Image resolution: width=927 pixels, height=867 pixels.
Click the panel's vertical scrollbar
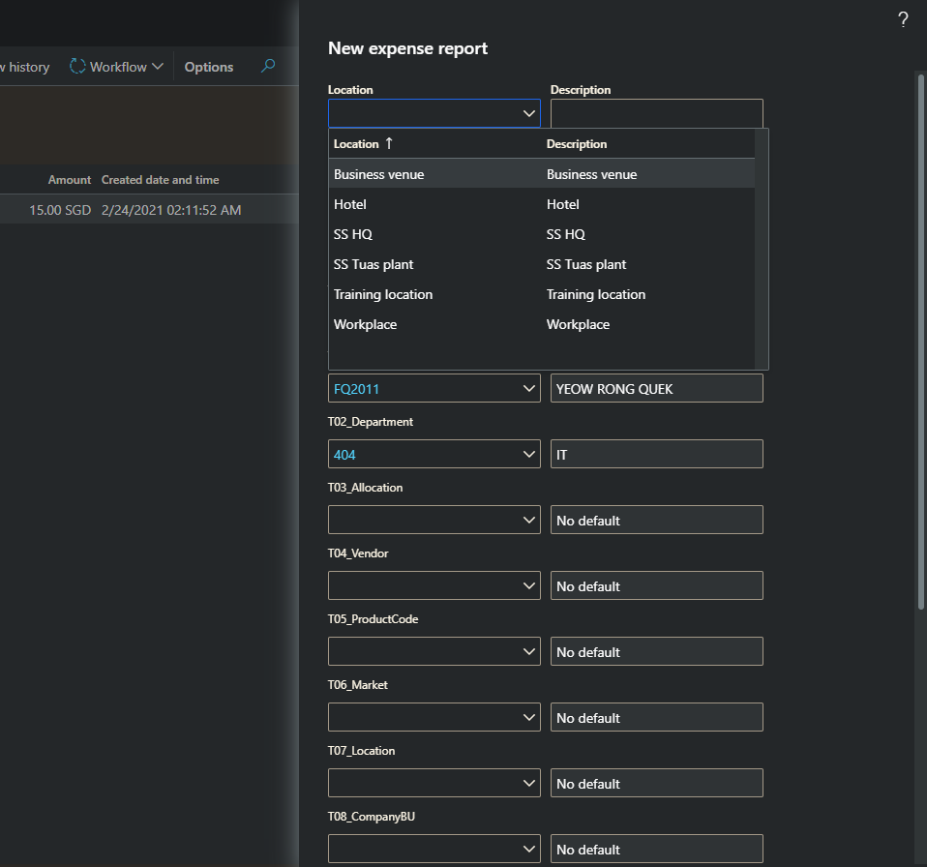(x=920, y=342)
